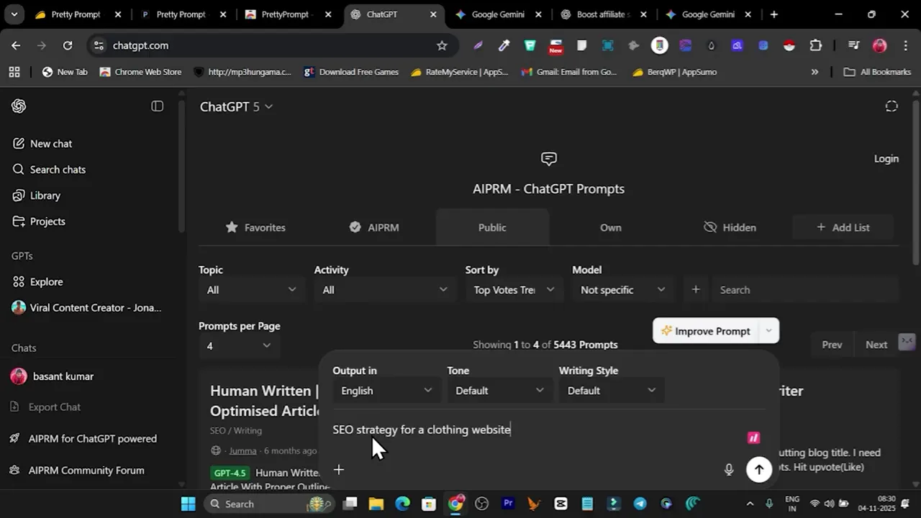Open Projects in the sidebar
The image size is (921, 518).
[x=47, y=221]
